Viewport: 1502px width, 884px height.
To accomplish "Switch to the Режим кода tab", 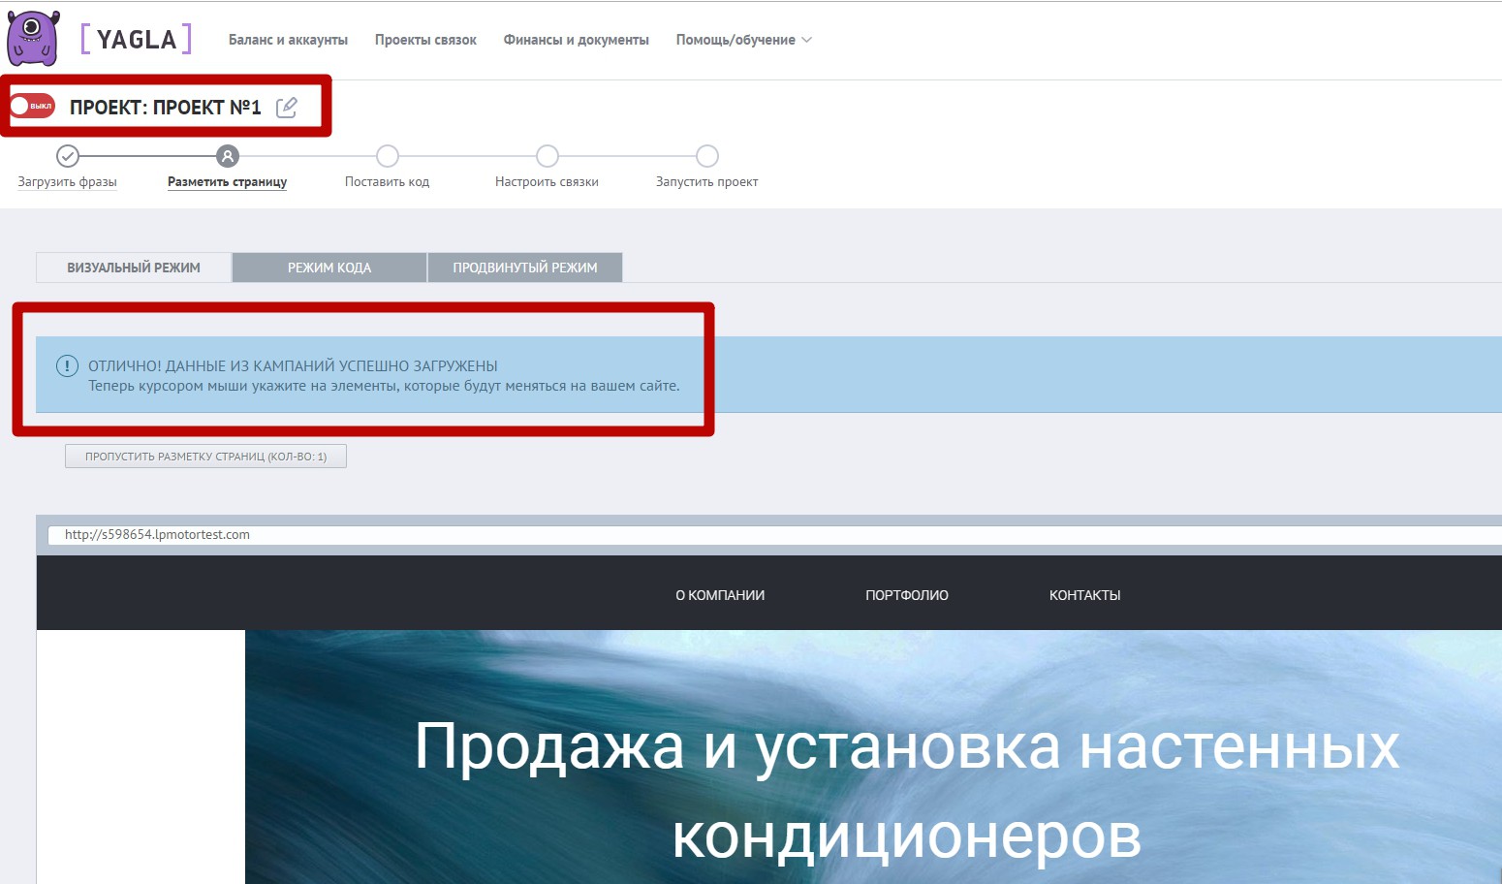I will pyautogui.click(x=329, y=268).
